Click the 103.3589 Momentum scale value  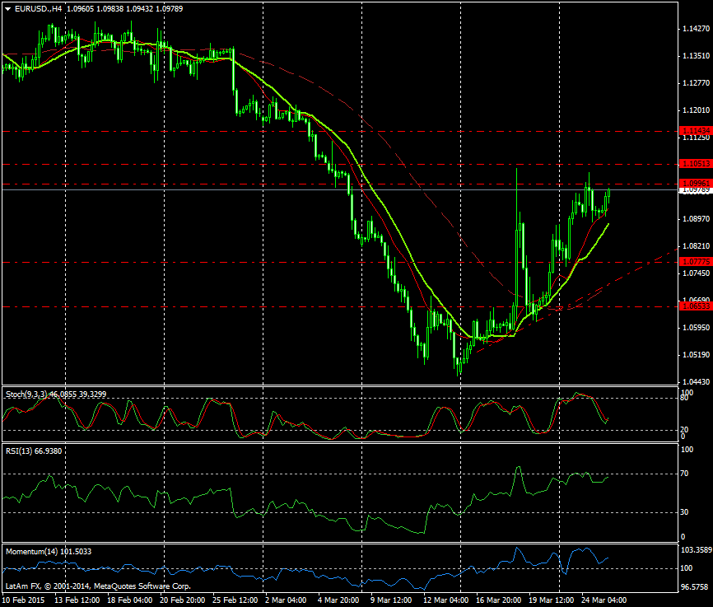coord(696,549)
